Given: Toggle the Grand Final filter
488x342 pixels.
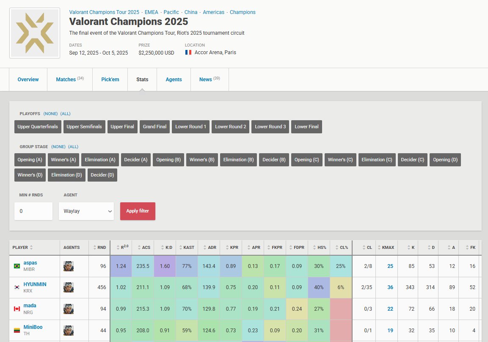Looking at the screenshot, I should [x=154, y=127].
